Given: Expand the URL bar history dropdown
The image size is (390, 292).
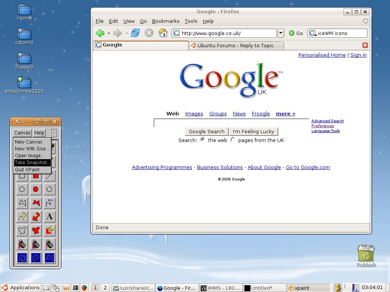Looking at the screenshot, I should point(281,33).
